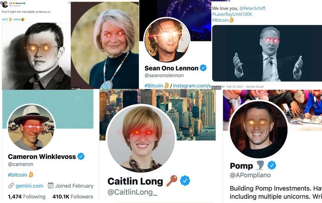Click the #BTC hashtag in CZ's tweet
Screen dimensions: 322x203
click(6, 19)
